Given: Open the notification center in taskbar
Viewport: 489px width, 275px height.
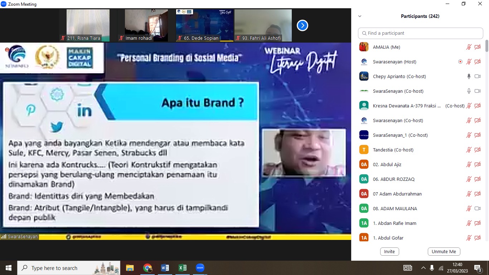Looking at the screenshot, I should [x=478, y=268].
